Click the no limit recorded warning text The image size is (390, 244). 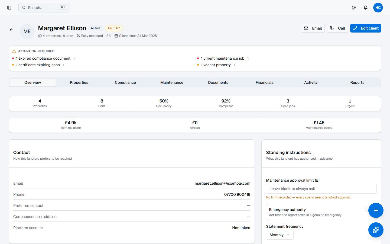click(308, 197)
